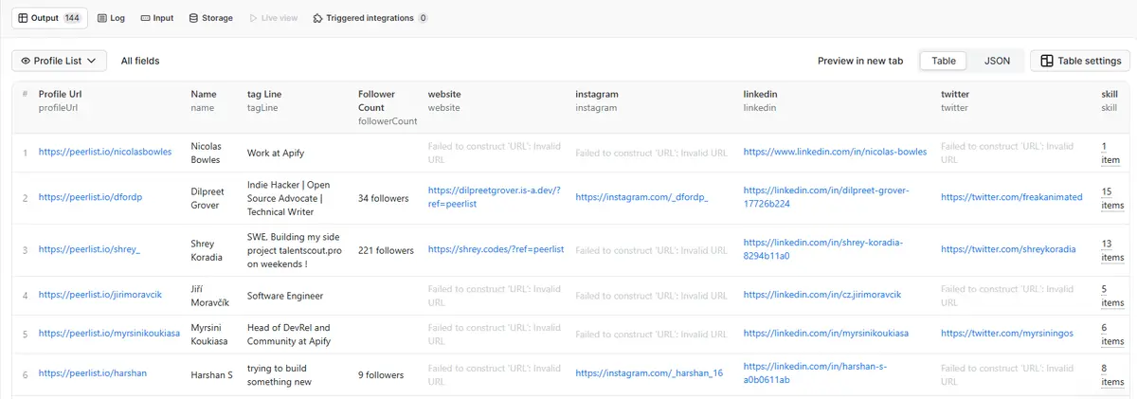Expand the Profile List view dropdown
Screen dimensions: 1137x399
pyautogui.click(x=59, y=61)
